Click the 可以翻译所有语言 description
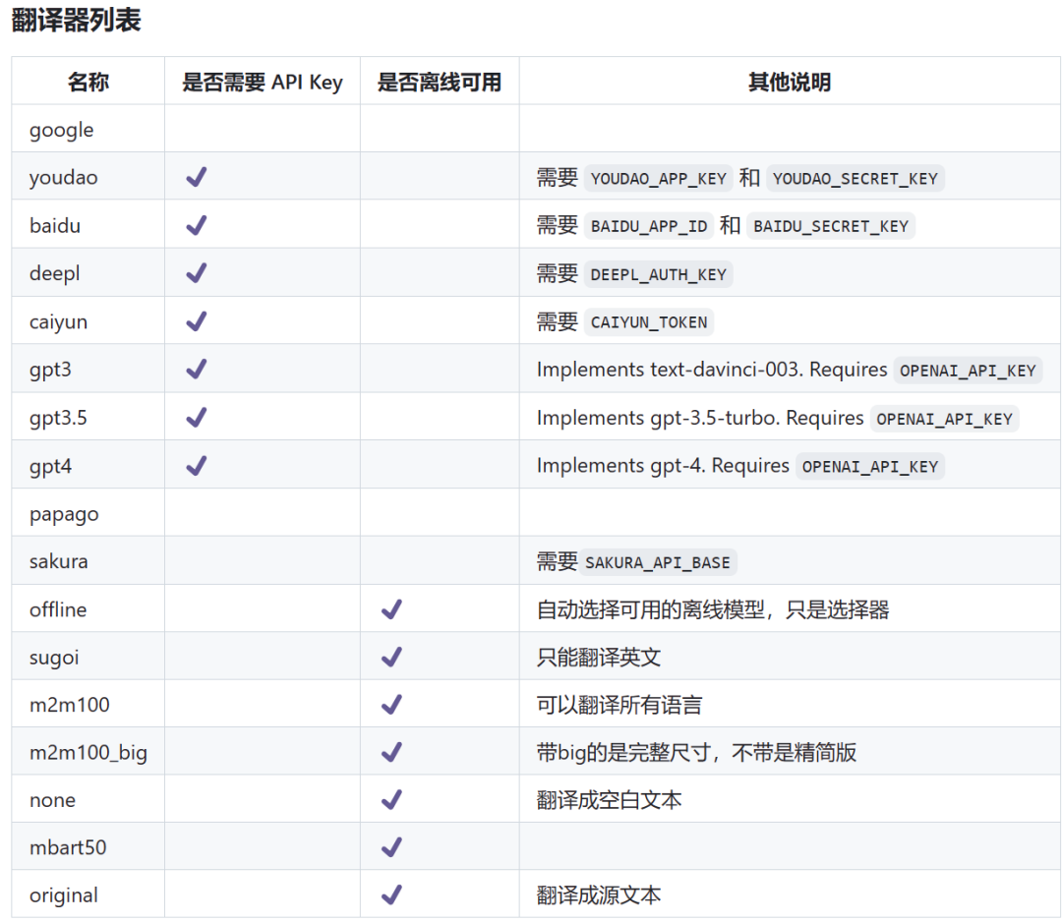The image size is (1062, 922). pos(619,705)
